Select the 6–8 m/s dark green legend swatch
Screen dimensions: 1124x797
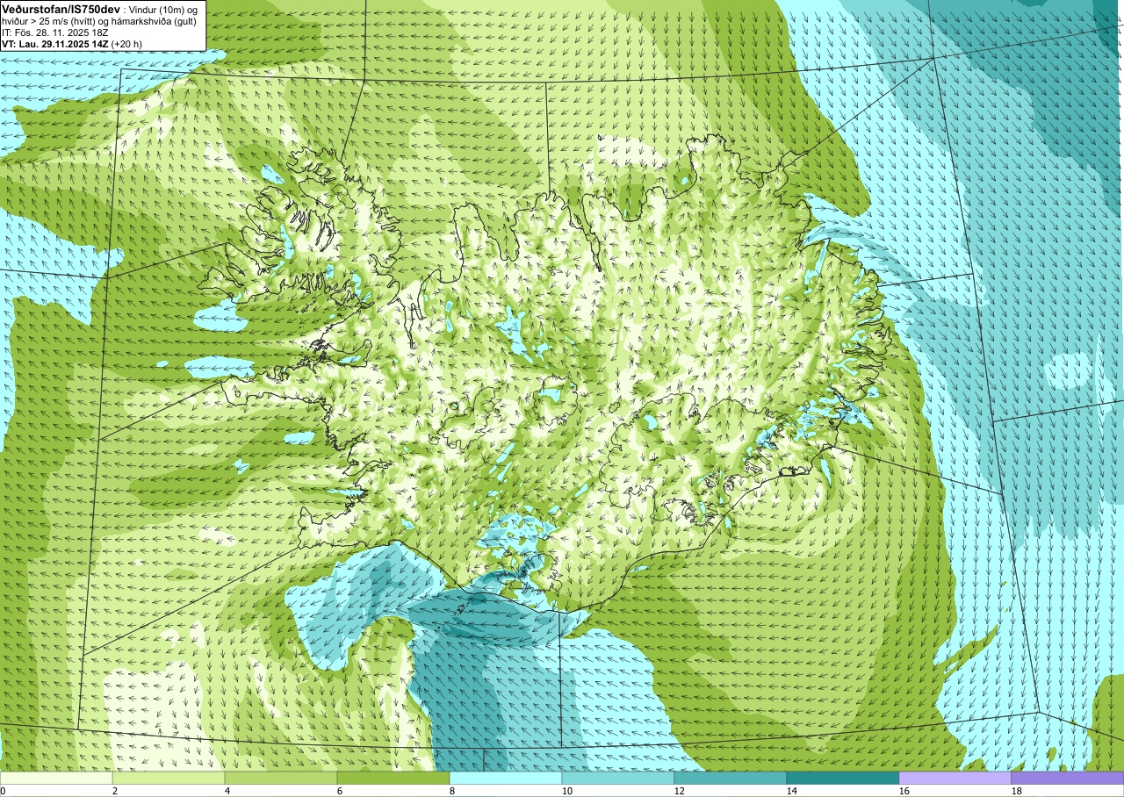[x=393, y=778]
